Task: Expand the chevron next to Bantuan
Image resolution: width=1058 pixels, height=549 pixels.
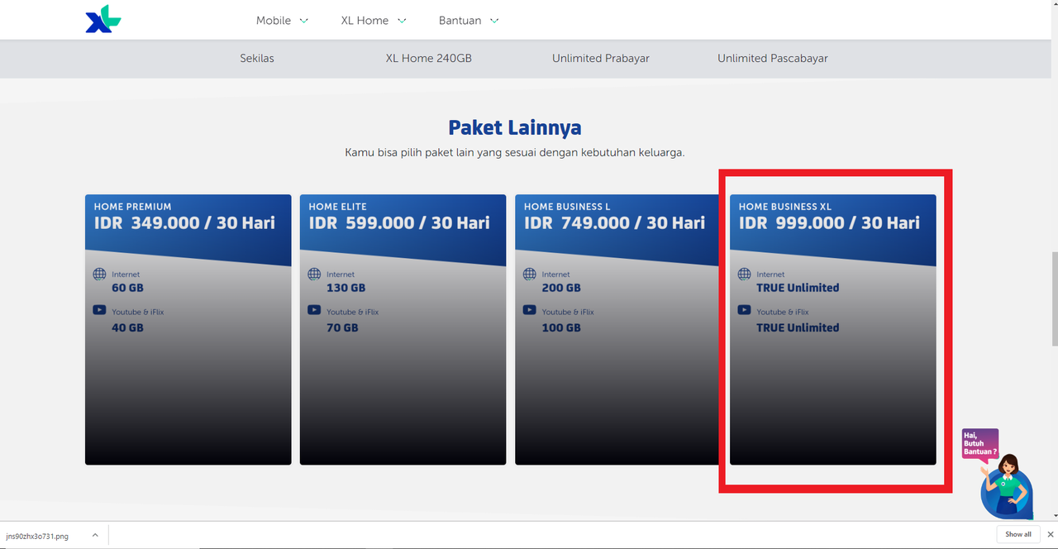Action: tap(494, 21)
